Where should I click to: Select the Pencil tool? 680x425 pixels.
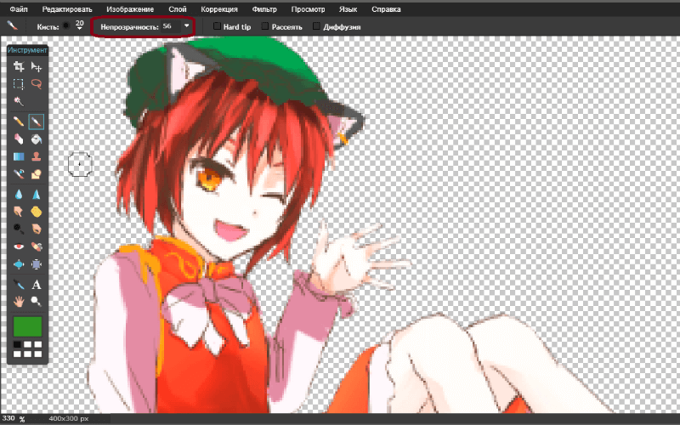point(19,122)
